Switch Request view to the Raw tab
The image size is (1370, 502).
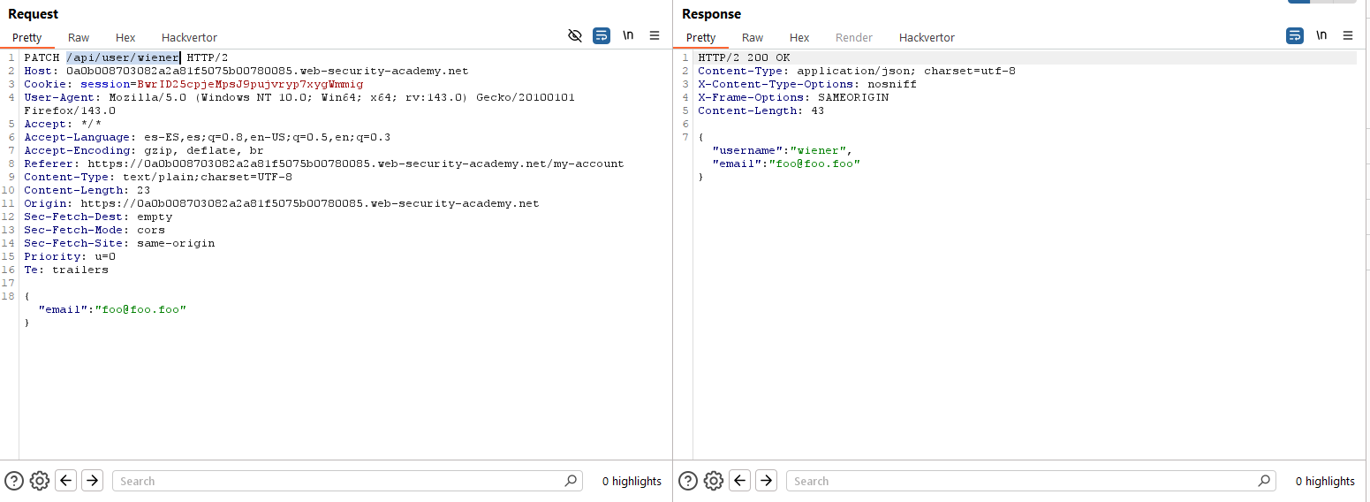[x=79, y=38]
